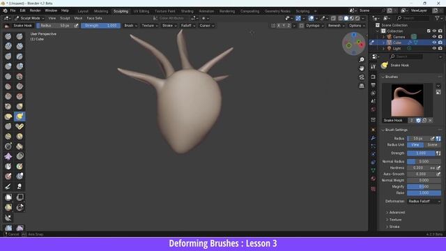Toggle the Snake Hook fake user shield
This screenshot has width=446, height=251.
click(x=418, y=121)
